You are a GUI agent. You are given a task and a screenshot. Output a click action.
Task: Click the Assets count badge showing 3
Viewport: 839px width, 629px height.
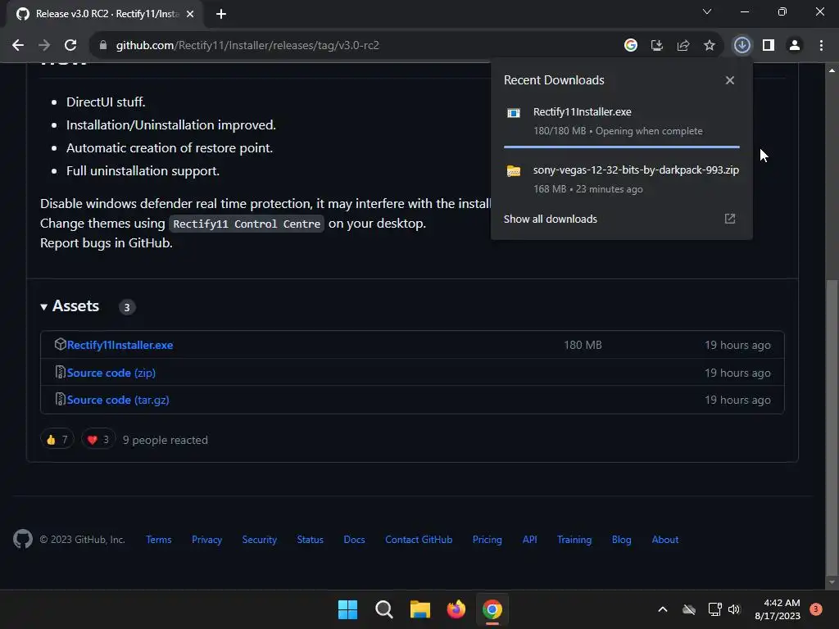click(x=127, y=307)
